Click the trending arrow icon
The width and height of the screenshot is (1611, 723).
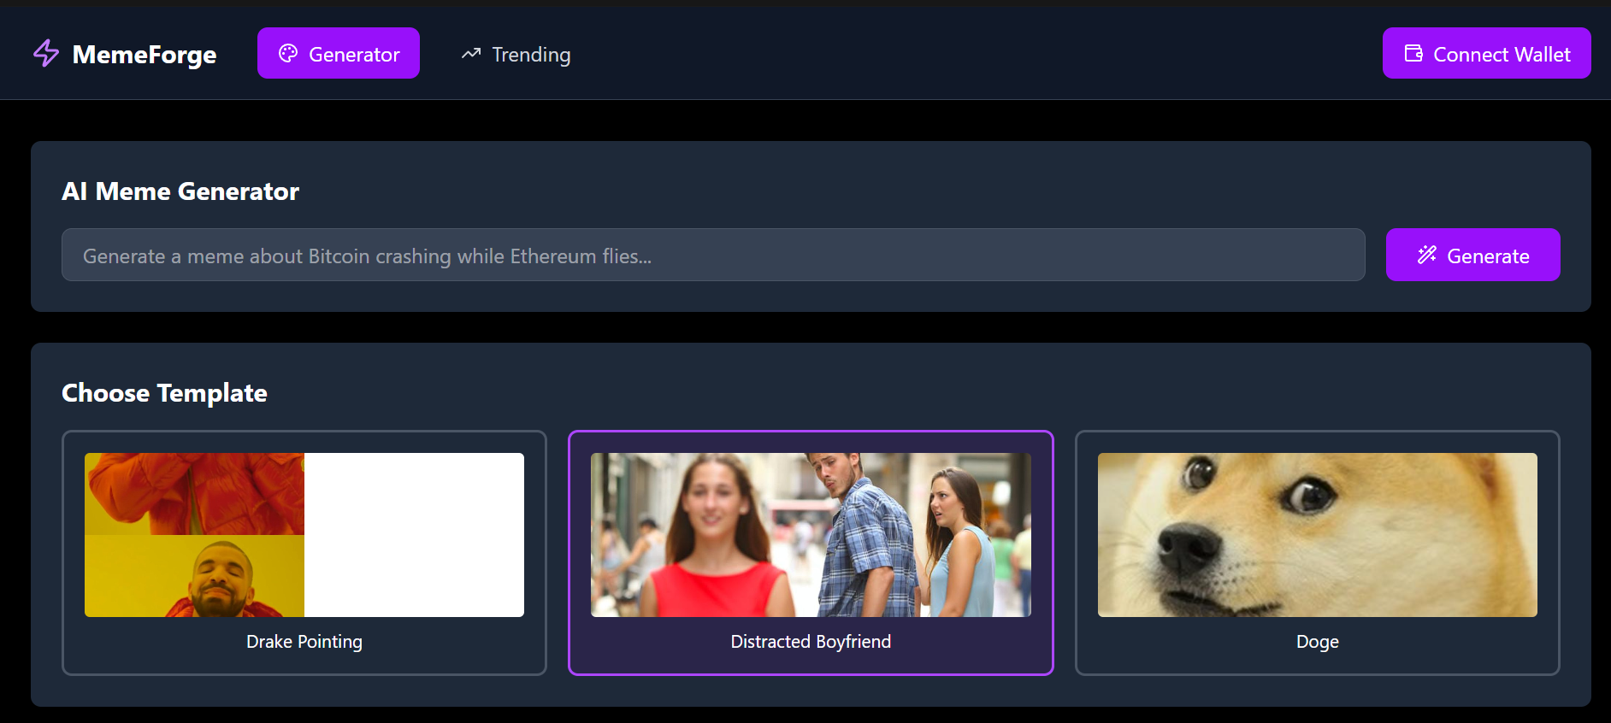tap(471, 54)
